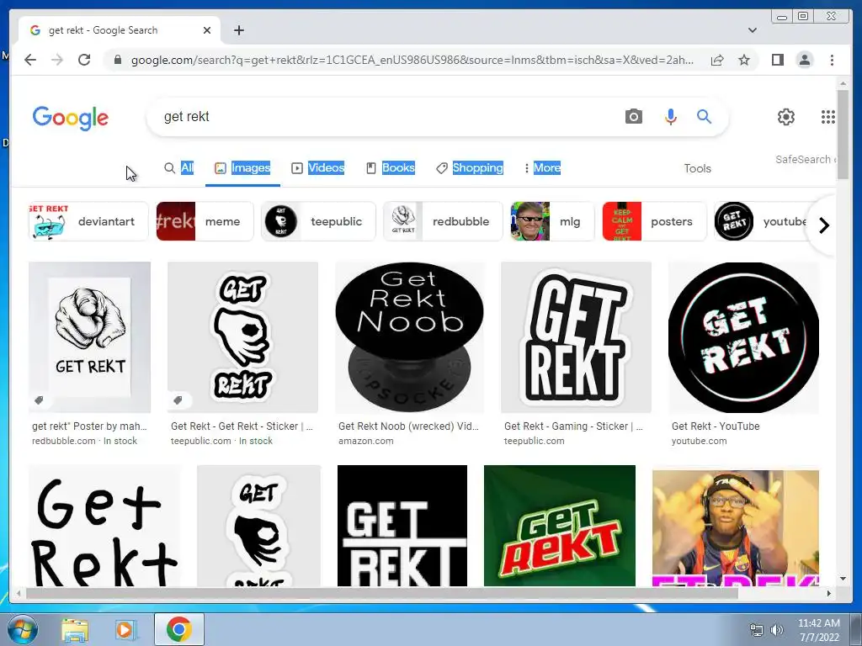Open the black square GET REKT image

[x=402, y=526]
